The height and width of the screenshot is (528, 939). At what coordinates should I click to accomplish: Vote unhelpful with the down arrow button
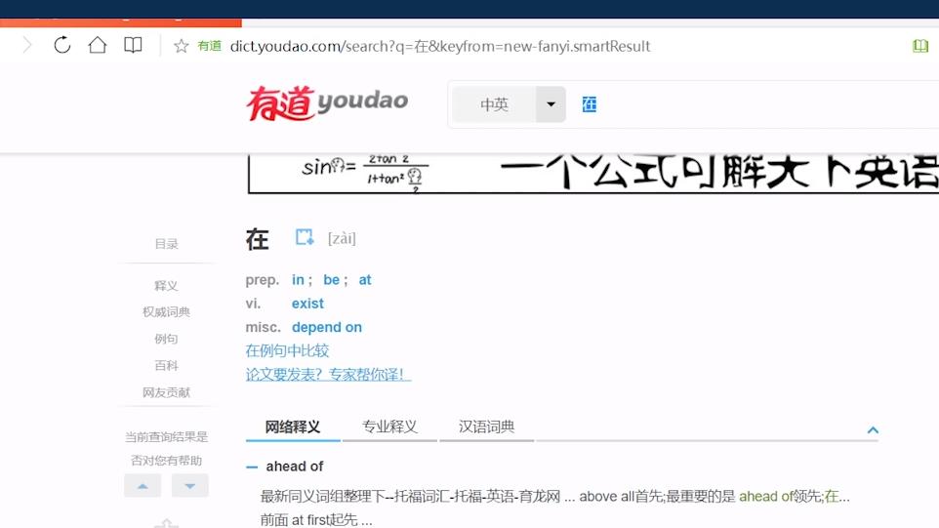[189, 485]
